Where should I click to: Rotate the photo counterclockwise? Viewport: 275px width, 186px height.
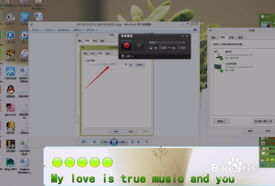132,142
